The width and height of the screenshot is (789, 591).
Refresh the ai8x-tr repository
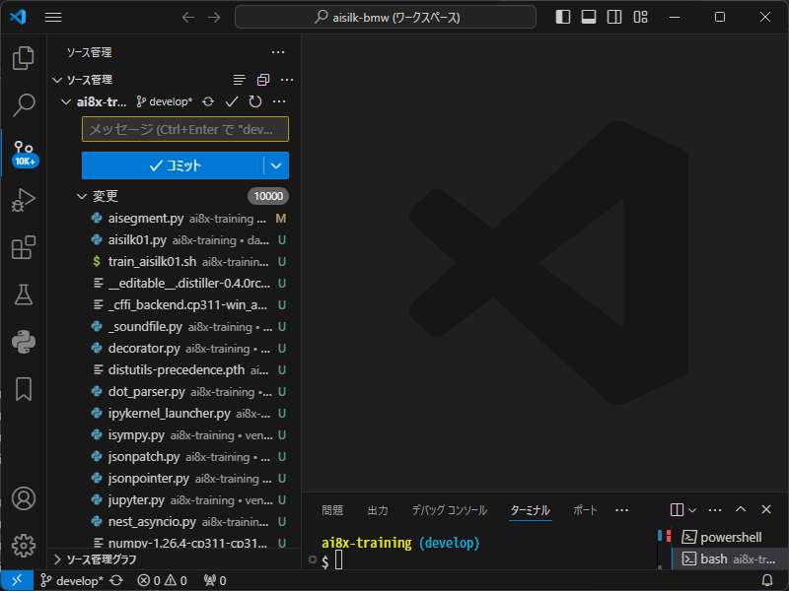(x=255, y=102)
